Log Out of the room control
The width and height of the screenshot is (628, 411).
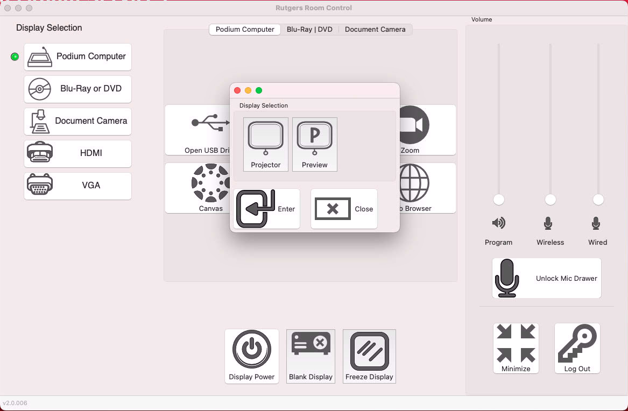pos(577,348)
